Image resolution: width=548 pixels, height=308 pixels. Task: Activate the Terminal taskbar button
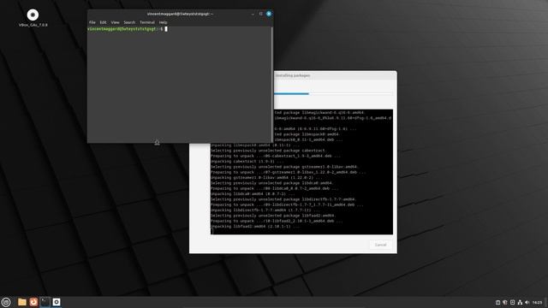[45, 302]
